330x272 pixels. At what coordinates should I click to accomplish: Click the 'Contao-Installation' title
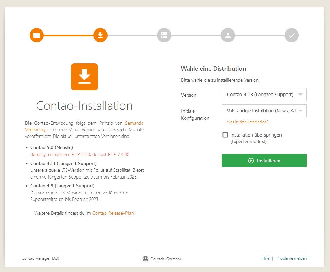coord(84,106)
